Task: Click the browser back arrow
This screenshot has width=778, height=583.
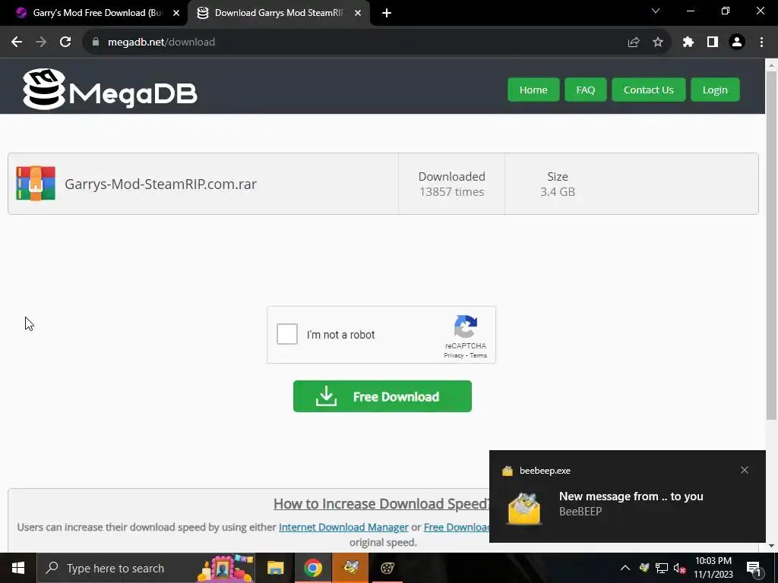Action: point(17,43)
